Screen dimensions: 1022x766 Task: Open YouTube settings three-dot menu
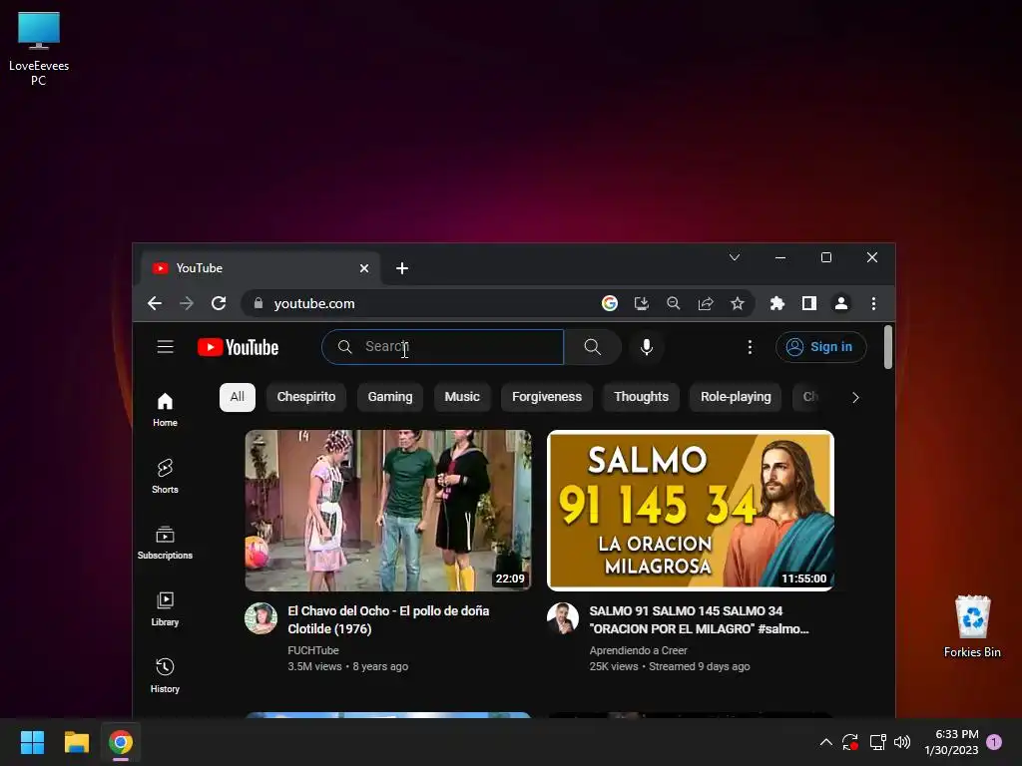[x=750, y=347]
